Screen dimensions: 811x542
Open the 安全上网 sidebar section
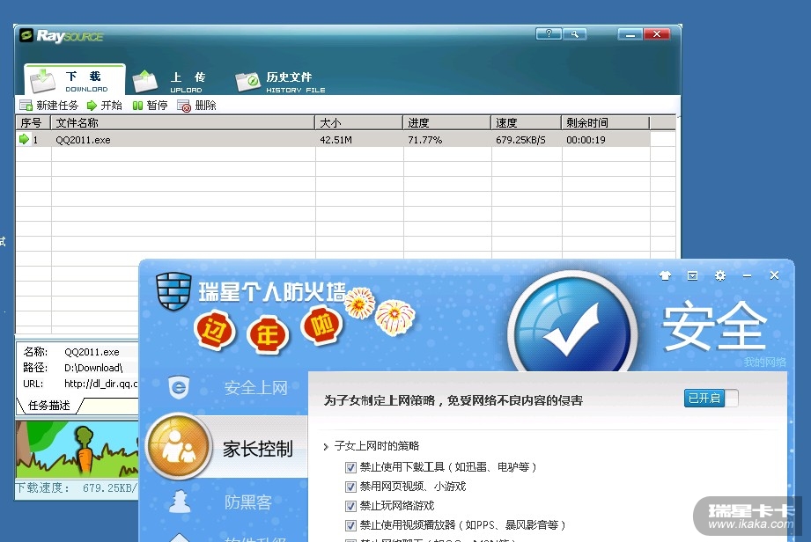(255, 387)
